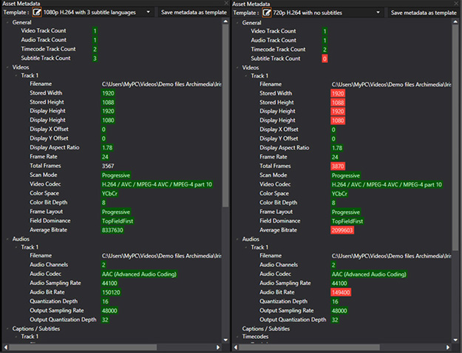Expand the Timecodes section in the 720p panel
This screenshot has width=462, height=353.
tap(237, 337)
